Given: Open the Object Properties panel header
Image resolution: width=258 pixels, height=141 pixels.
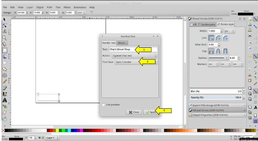Looking at the screenshot, I should (217, 115).
